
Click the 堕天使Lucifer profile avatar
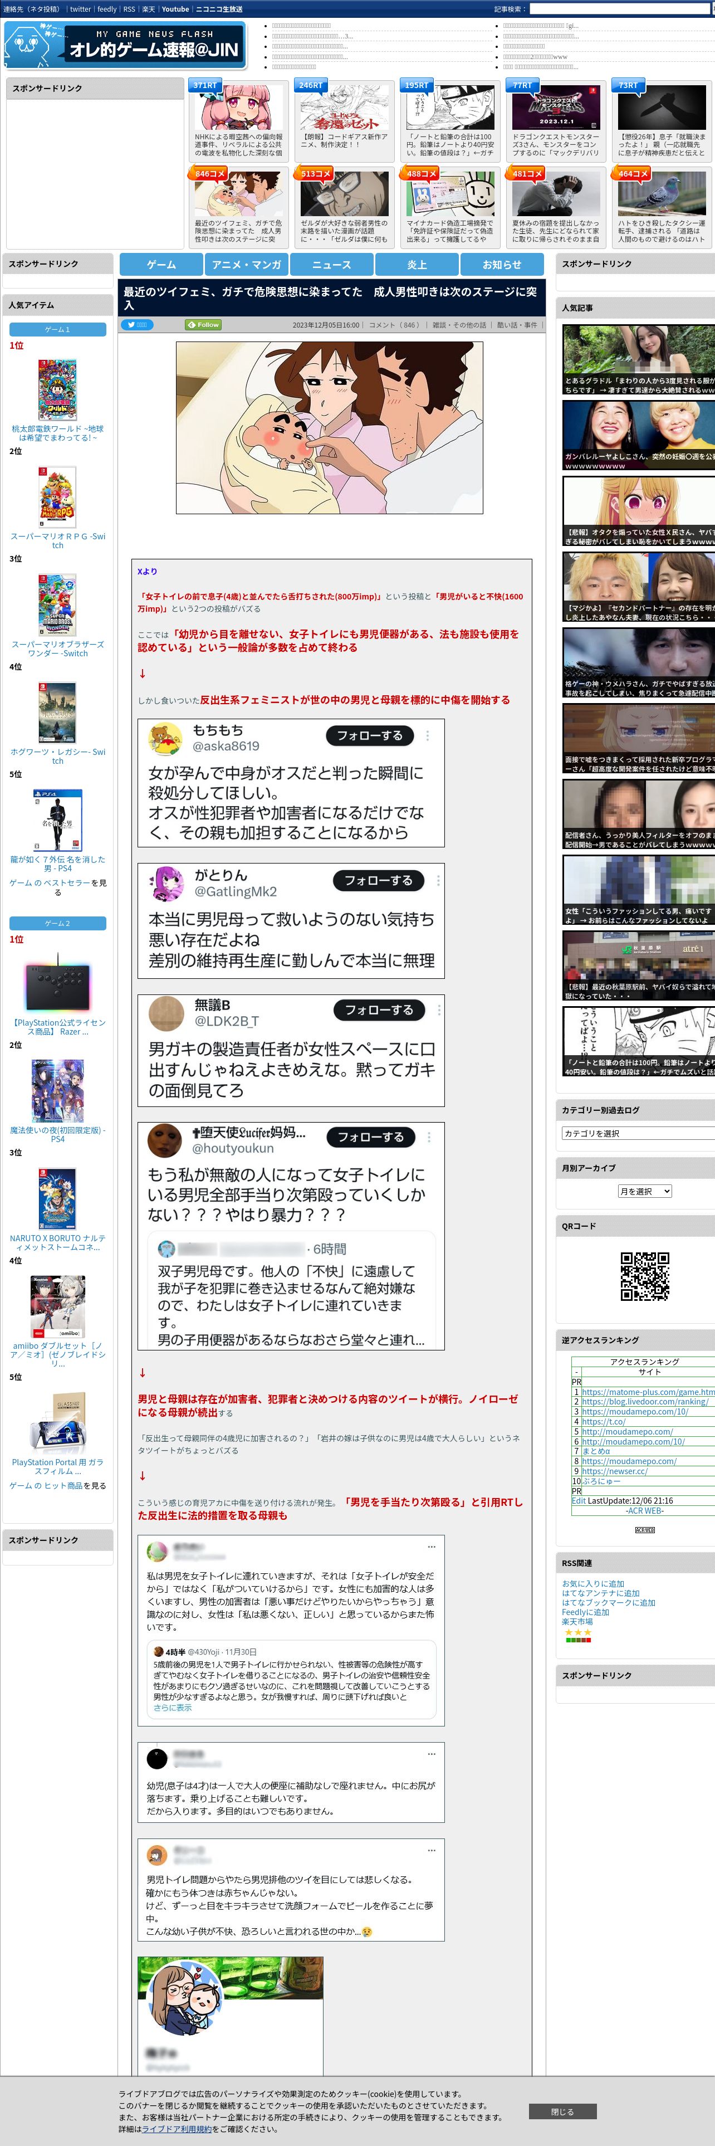[165, 1140]
